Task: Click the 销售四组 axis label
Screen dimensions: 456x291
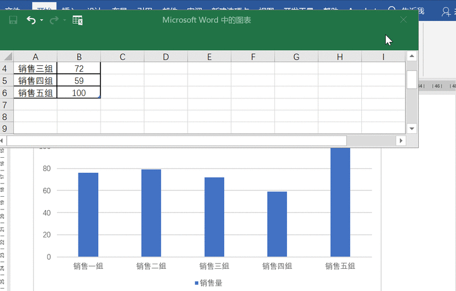Action: pyautogui.click(x=277, y=266)
